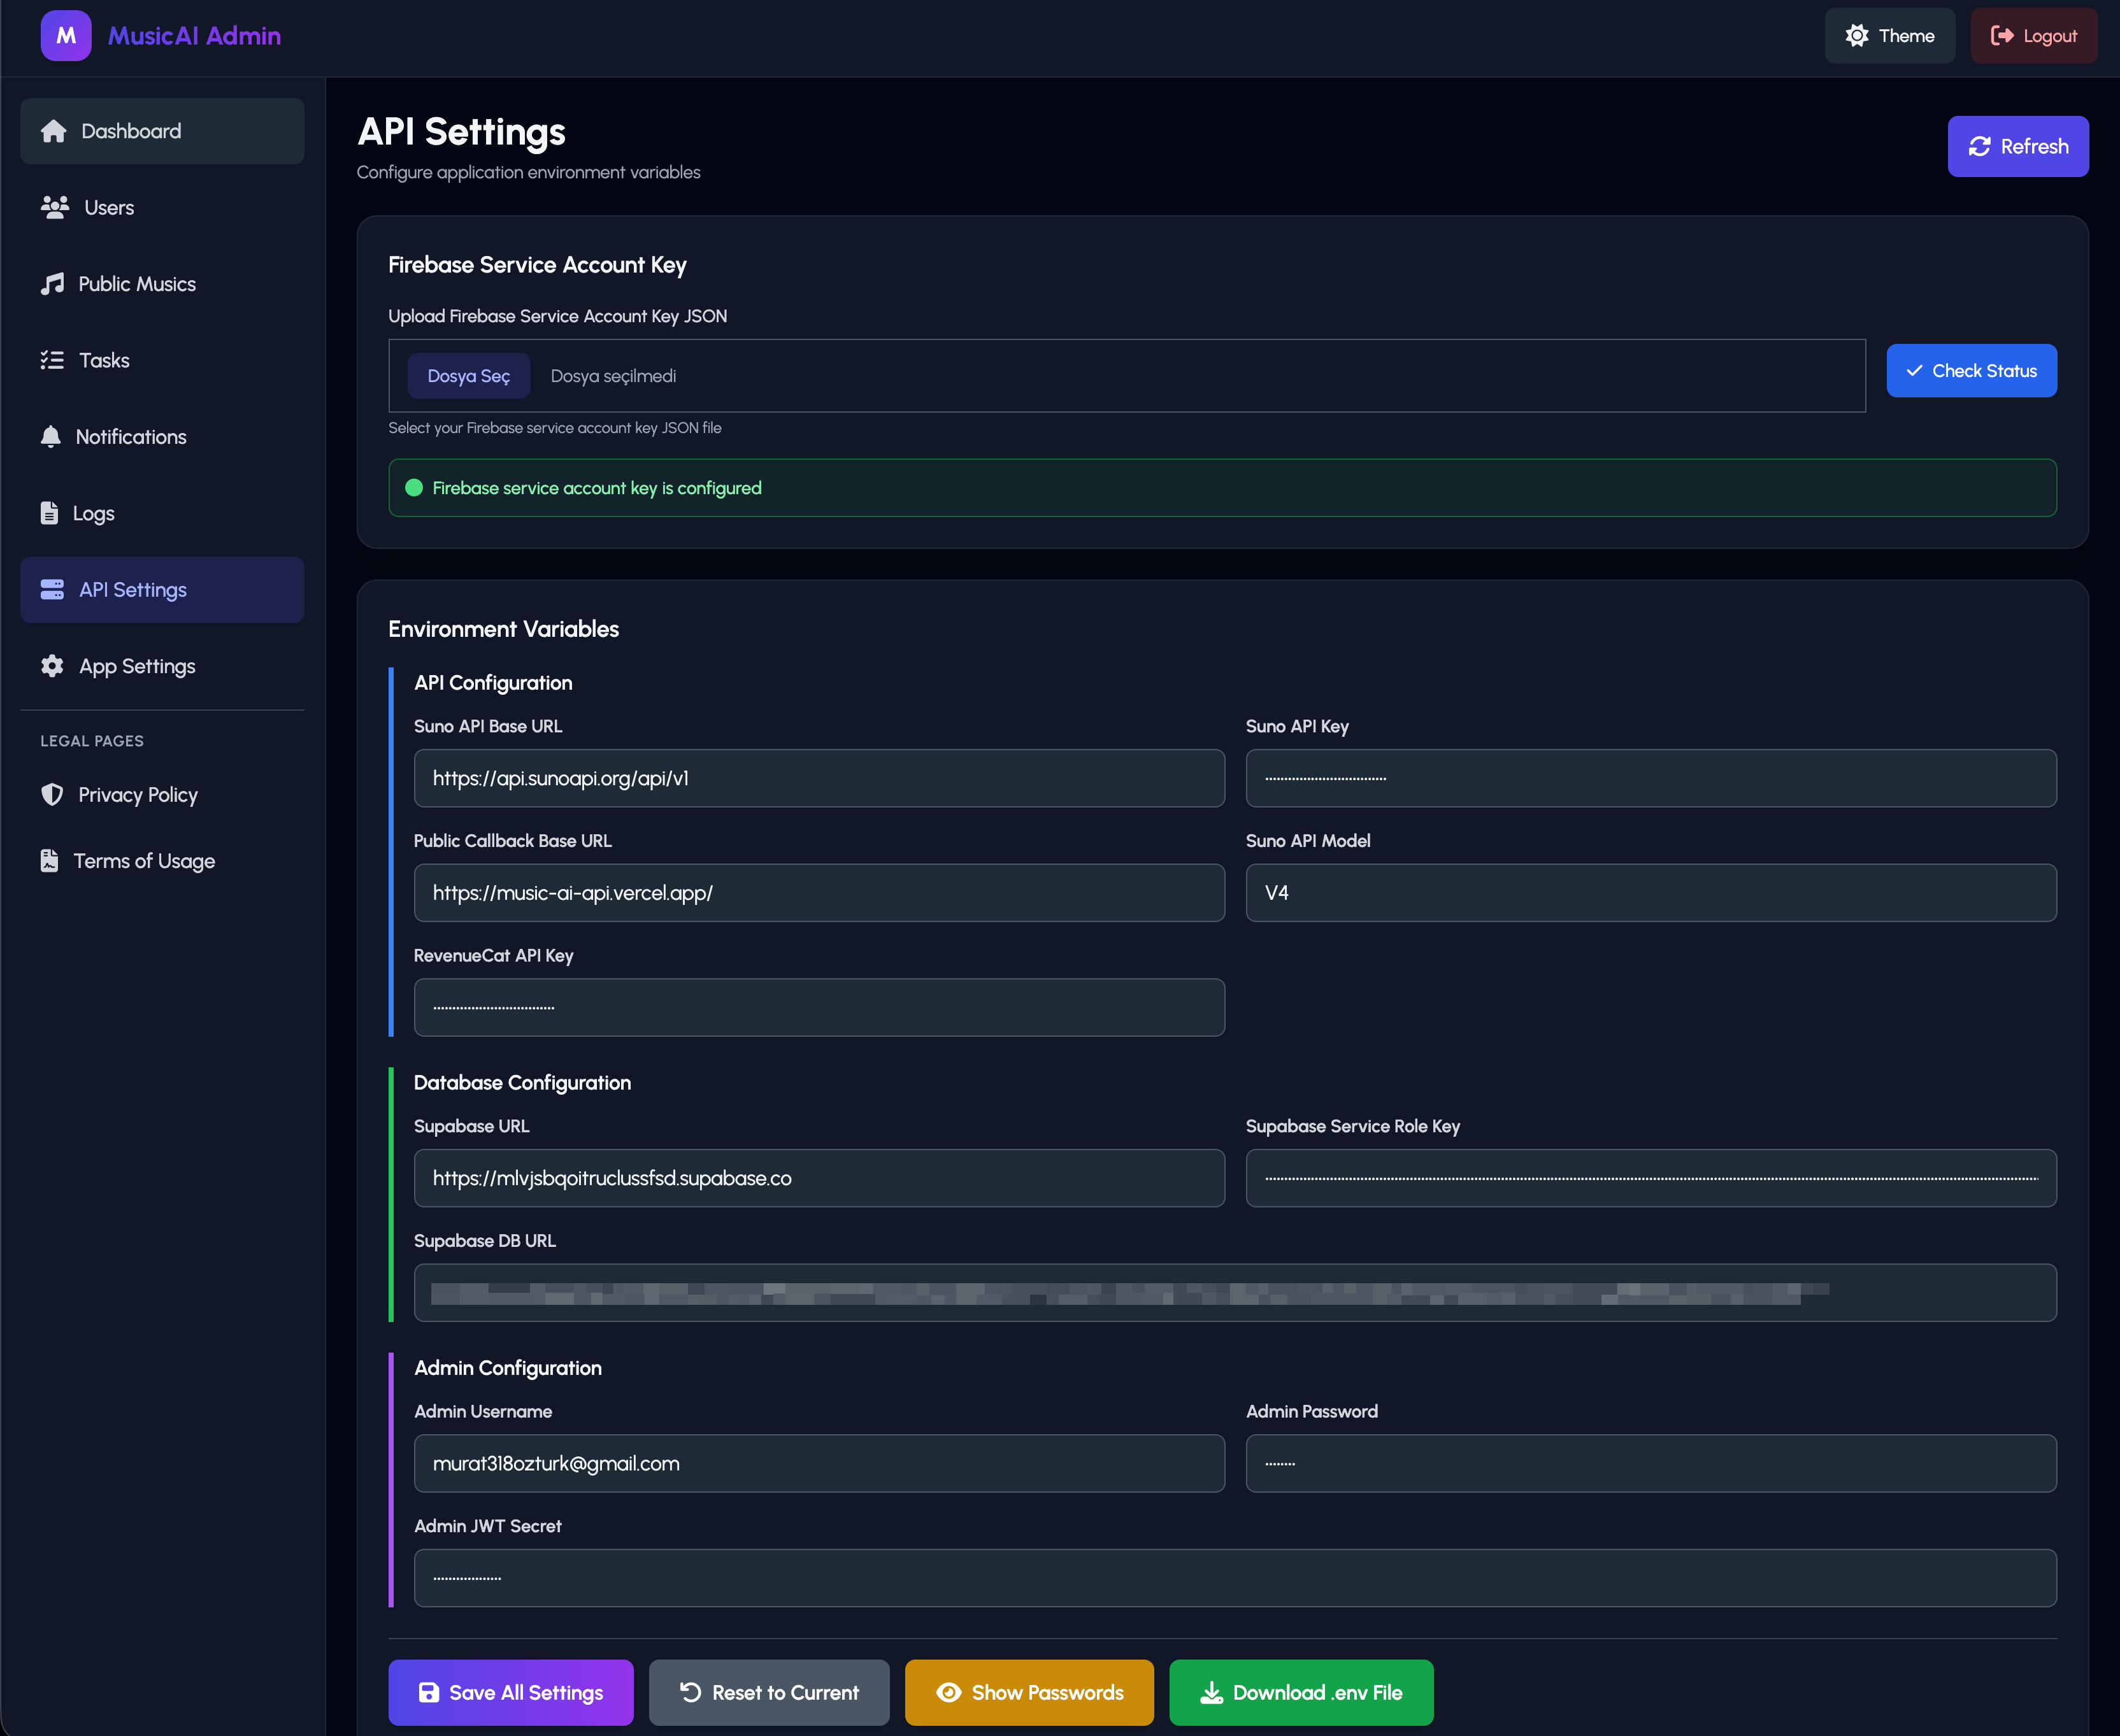Click the API Settings server icon
Image resolution: width=2120 pixels, height=1736 pixels.
pos(52,590)
